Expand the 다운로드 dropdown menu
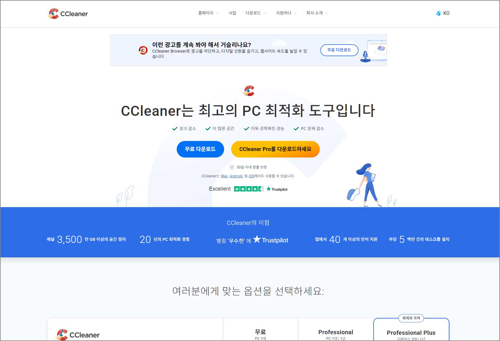 click(x=253, y=13)
